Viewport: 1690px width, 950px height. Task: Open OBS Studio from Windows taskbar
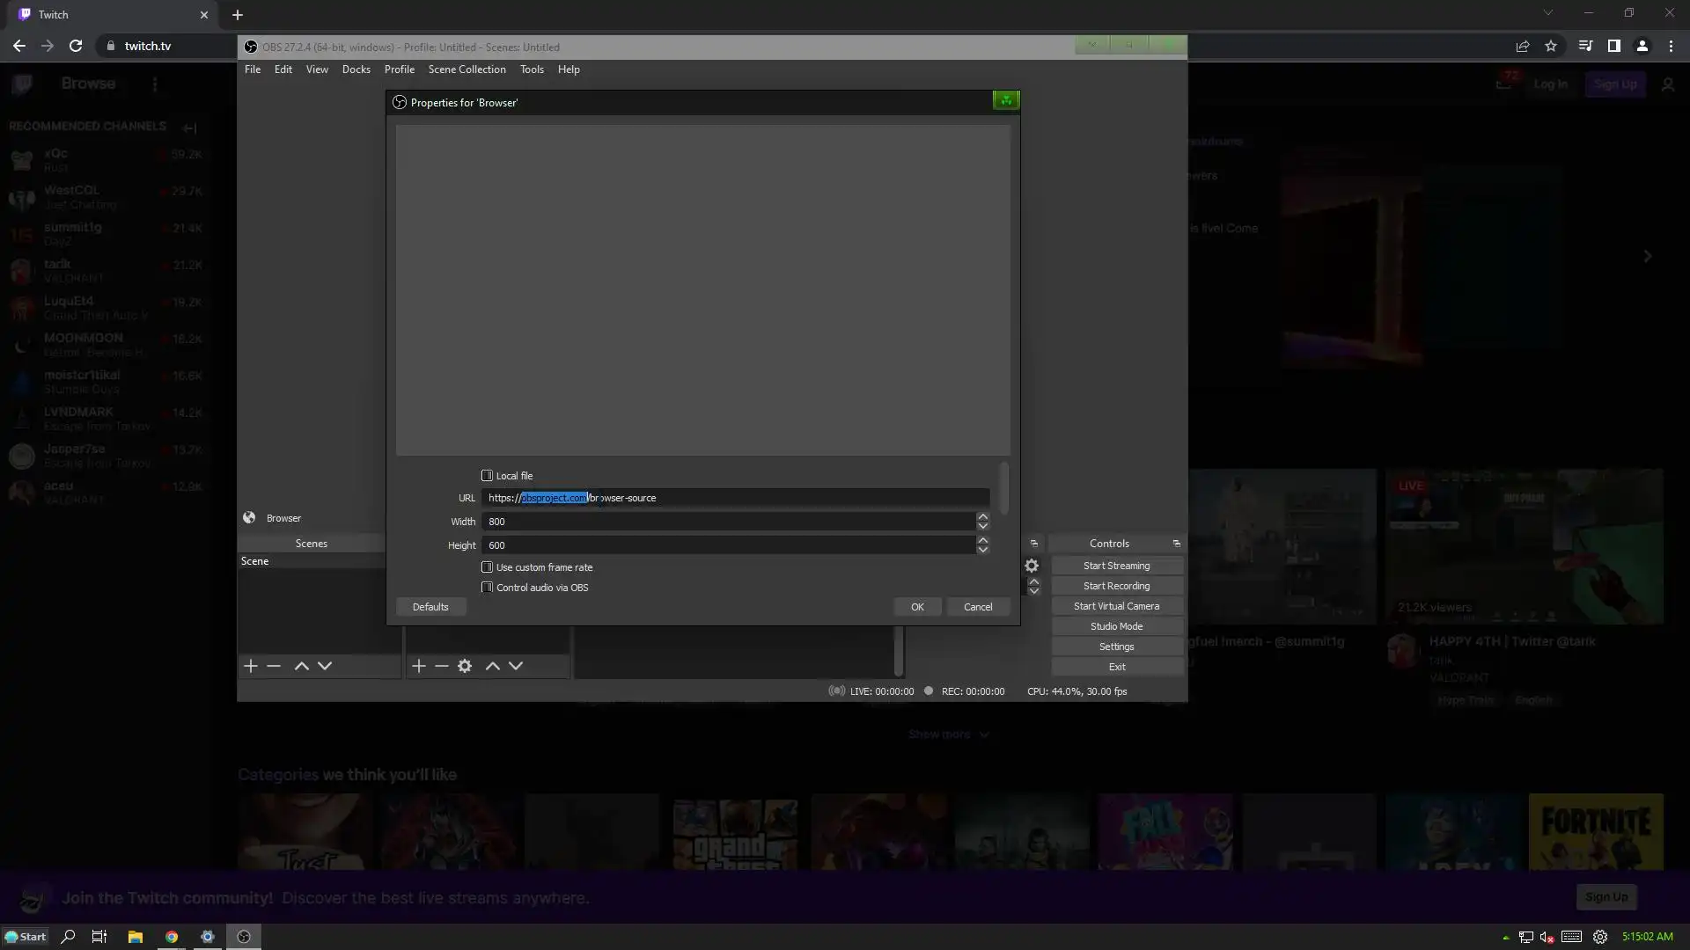click(x=244, y=937)
